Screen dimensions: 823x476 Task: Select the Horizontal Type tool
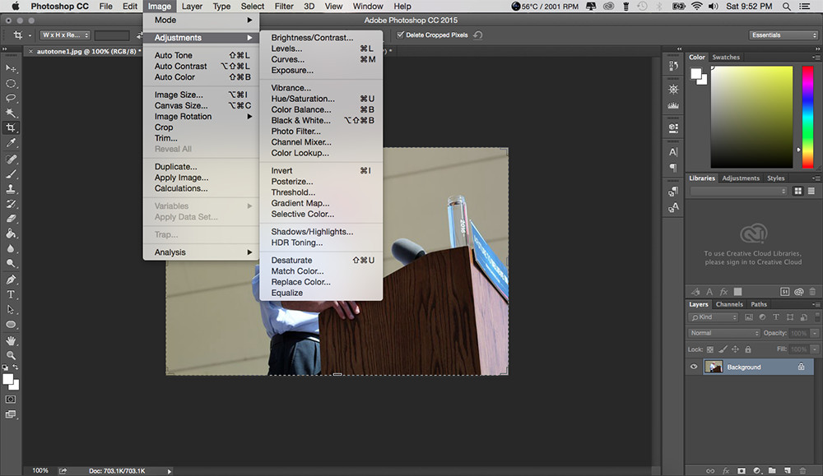pyautogui.click(x=12, y=294)
